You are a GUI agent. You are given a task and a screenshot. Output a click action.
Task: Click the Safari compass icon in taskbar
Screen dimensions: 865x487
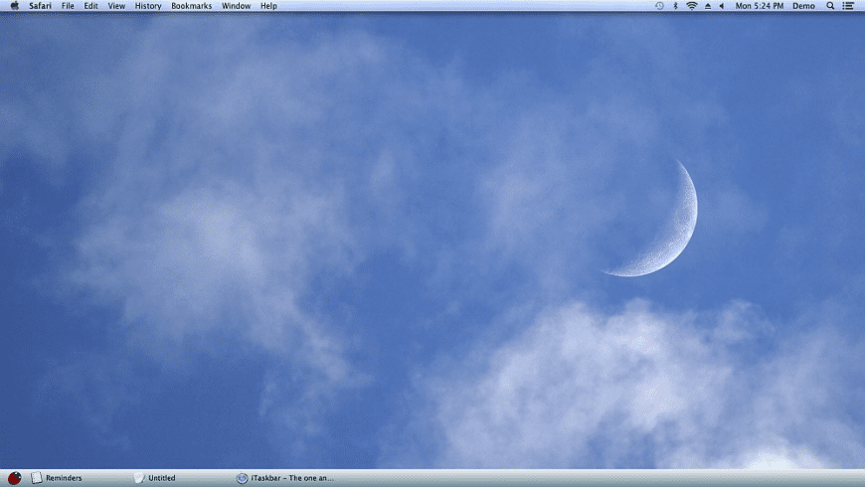click(x=243, y=478)
